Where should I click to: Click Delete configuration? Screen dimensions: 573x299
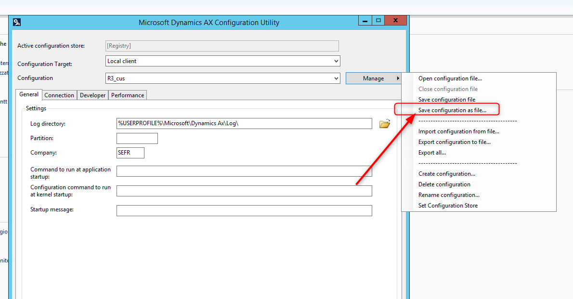tap(444, 184)
